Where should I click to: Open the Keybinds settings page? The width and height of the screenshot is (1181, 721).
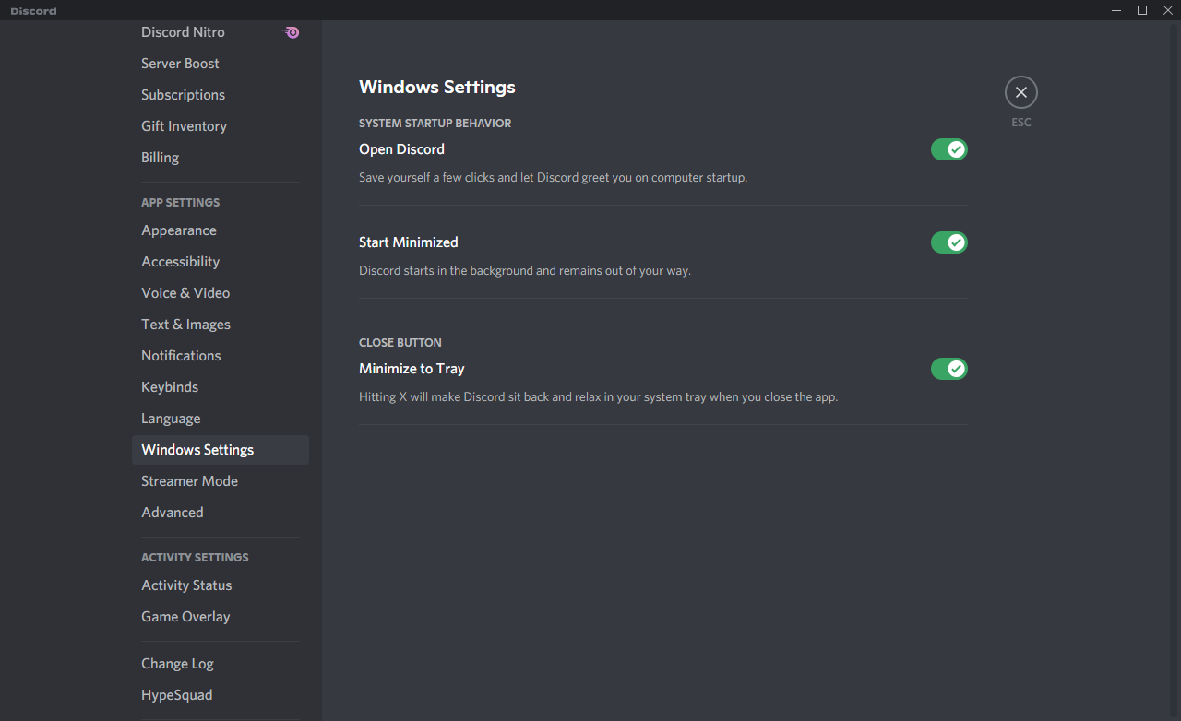point(220,387)
